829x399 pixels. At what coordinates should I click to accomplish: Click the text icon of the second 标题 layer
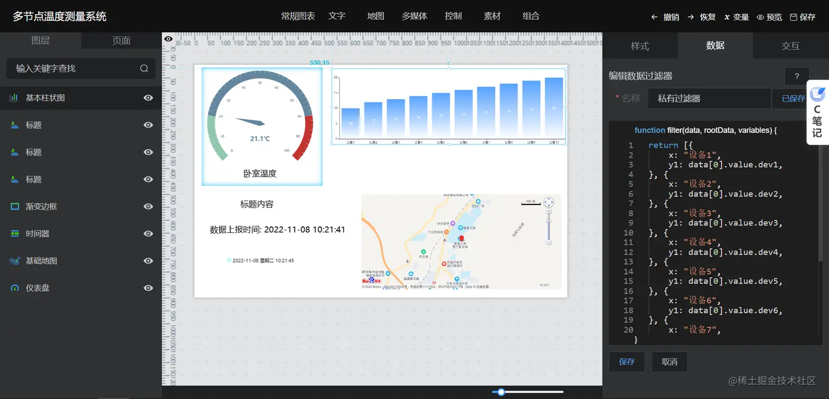click(x=15, y=152)
